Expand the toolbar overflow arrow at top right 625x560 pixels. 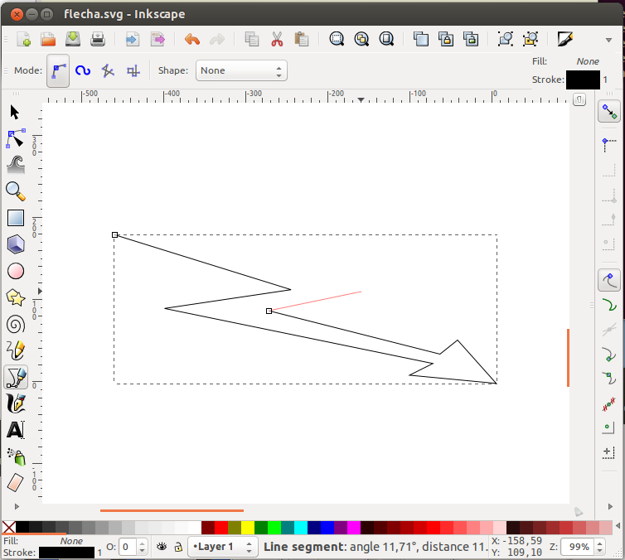609,39
